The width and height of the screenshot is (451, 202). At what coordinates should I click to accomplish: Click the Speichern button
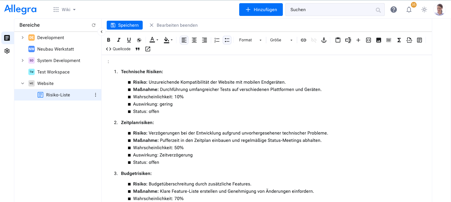(x=125, y=25)
